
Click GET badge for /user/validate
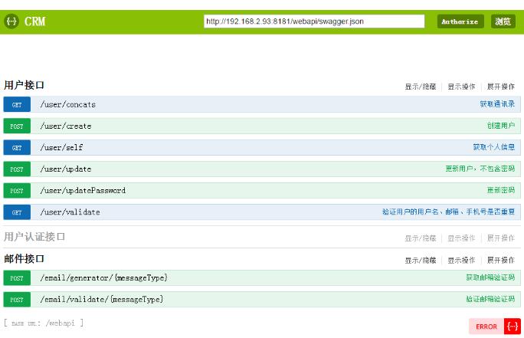click(17, 212)
